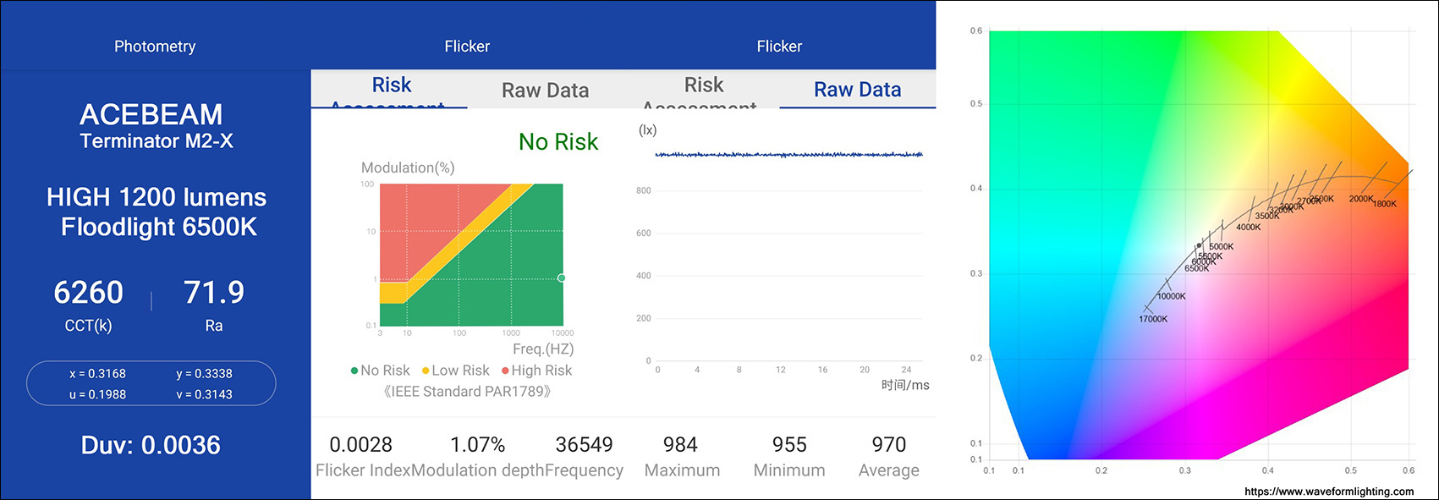Select the blue Raw Data tab
This screenshot has width=1439, height=500.
857,90
